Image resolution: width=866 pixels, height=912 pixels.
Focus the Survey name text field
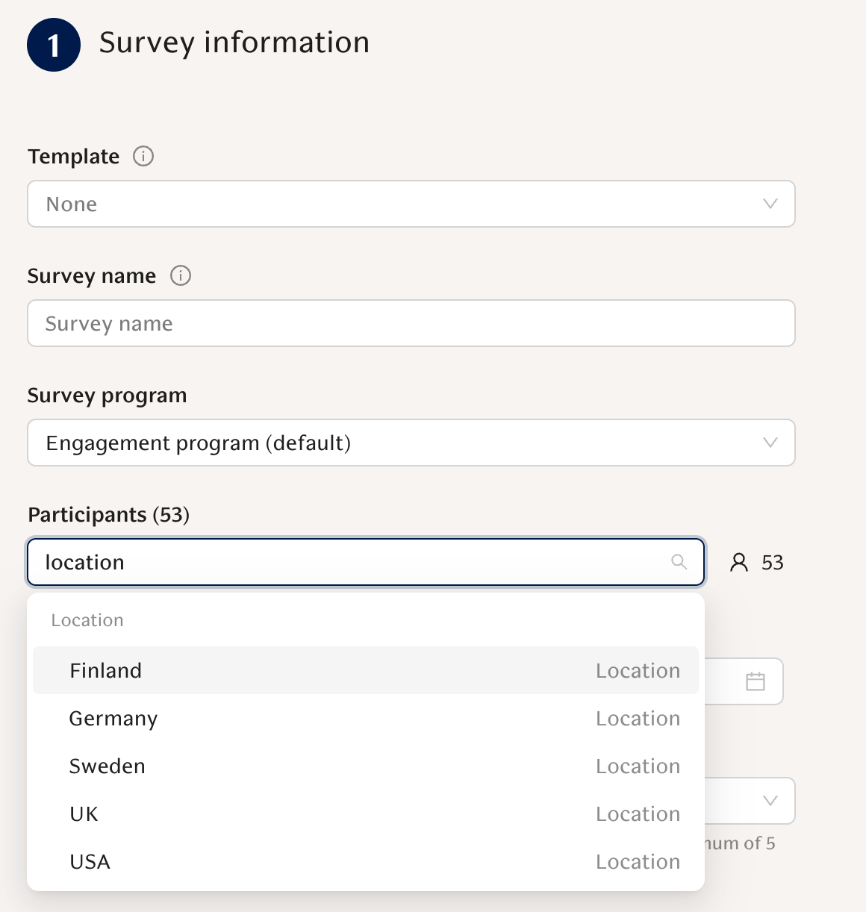(411, 323)
